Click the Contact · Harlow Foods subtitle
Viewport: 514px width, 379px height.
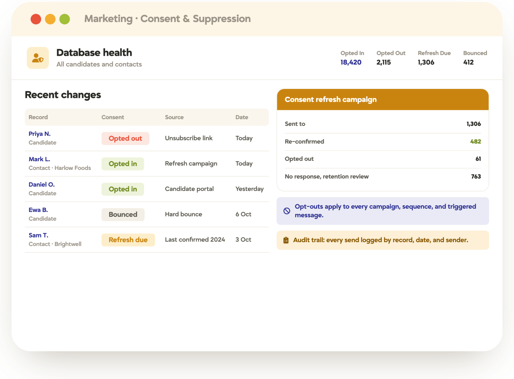pos(60,168)
